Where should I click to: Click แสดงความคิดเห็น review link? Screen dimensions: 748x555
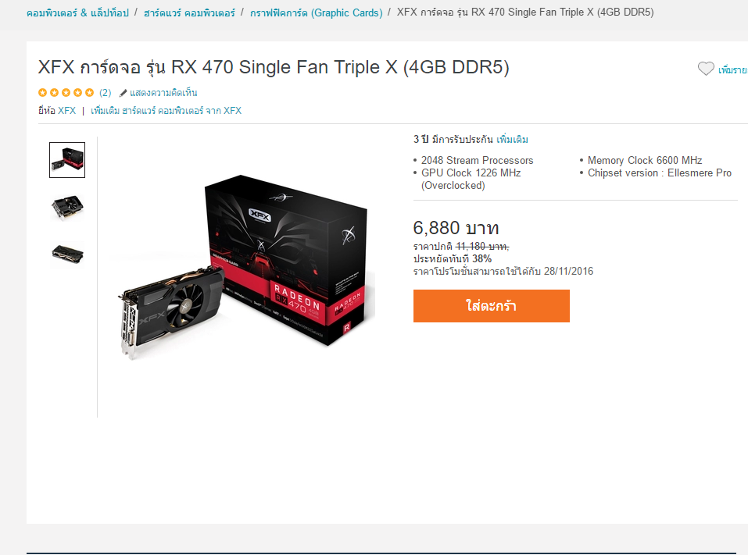(163, 93)
